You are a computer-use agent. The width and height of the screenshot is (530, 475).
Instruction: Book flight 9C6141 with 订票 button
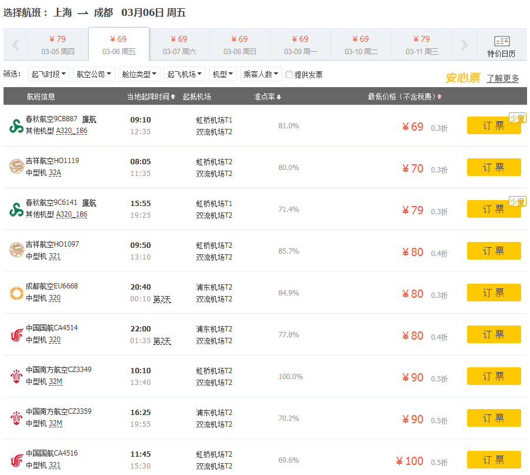coord(494,209)
